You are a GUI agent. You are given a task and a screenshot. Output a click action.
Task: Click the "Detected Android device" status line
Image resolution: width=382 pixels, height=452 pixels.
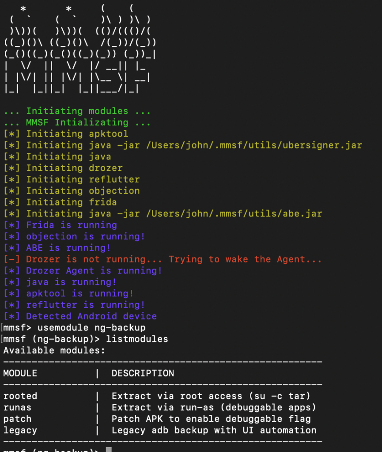[x=91, y=316]
